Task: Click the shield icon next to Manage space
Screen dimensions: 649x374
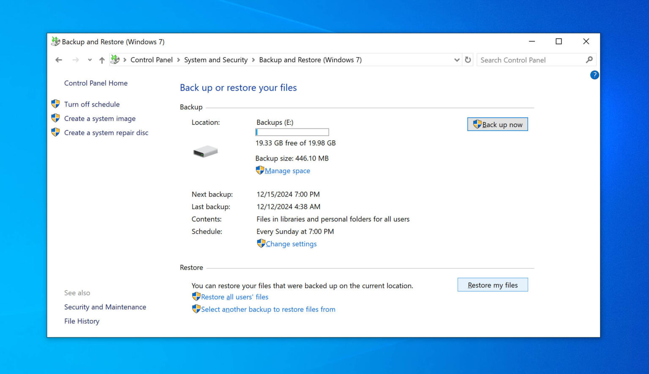Action: [x=260, y=170]
